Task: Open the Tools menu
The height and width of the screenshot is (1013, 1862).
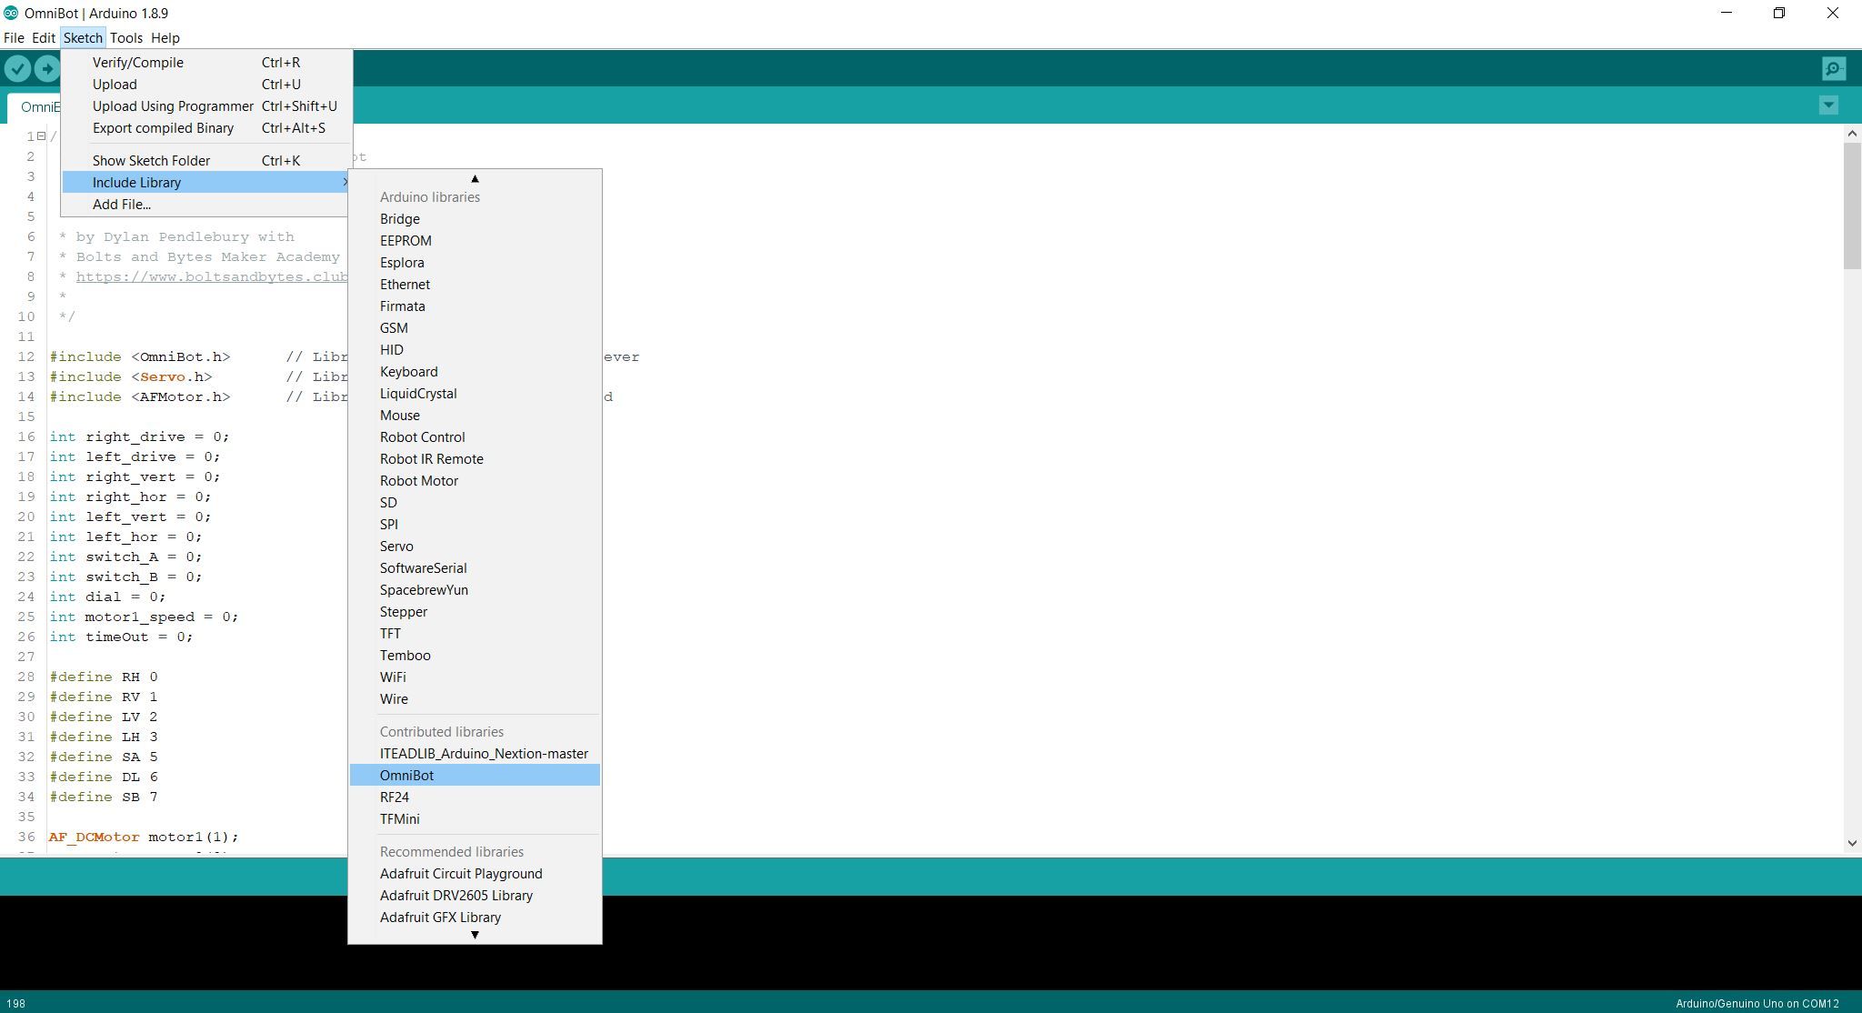Action: click(x=125, y=38)
